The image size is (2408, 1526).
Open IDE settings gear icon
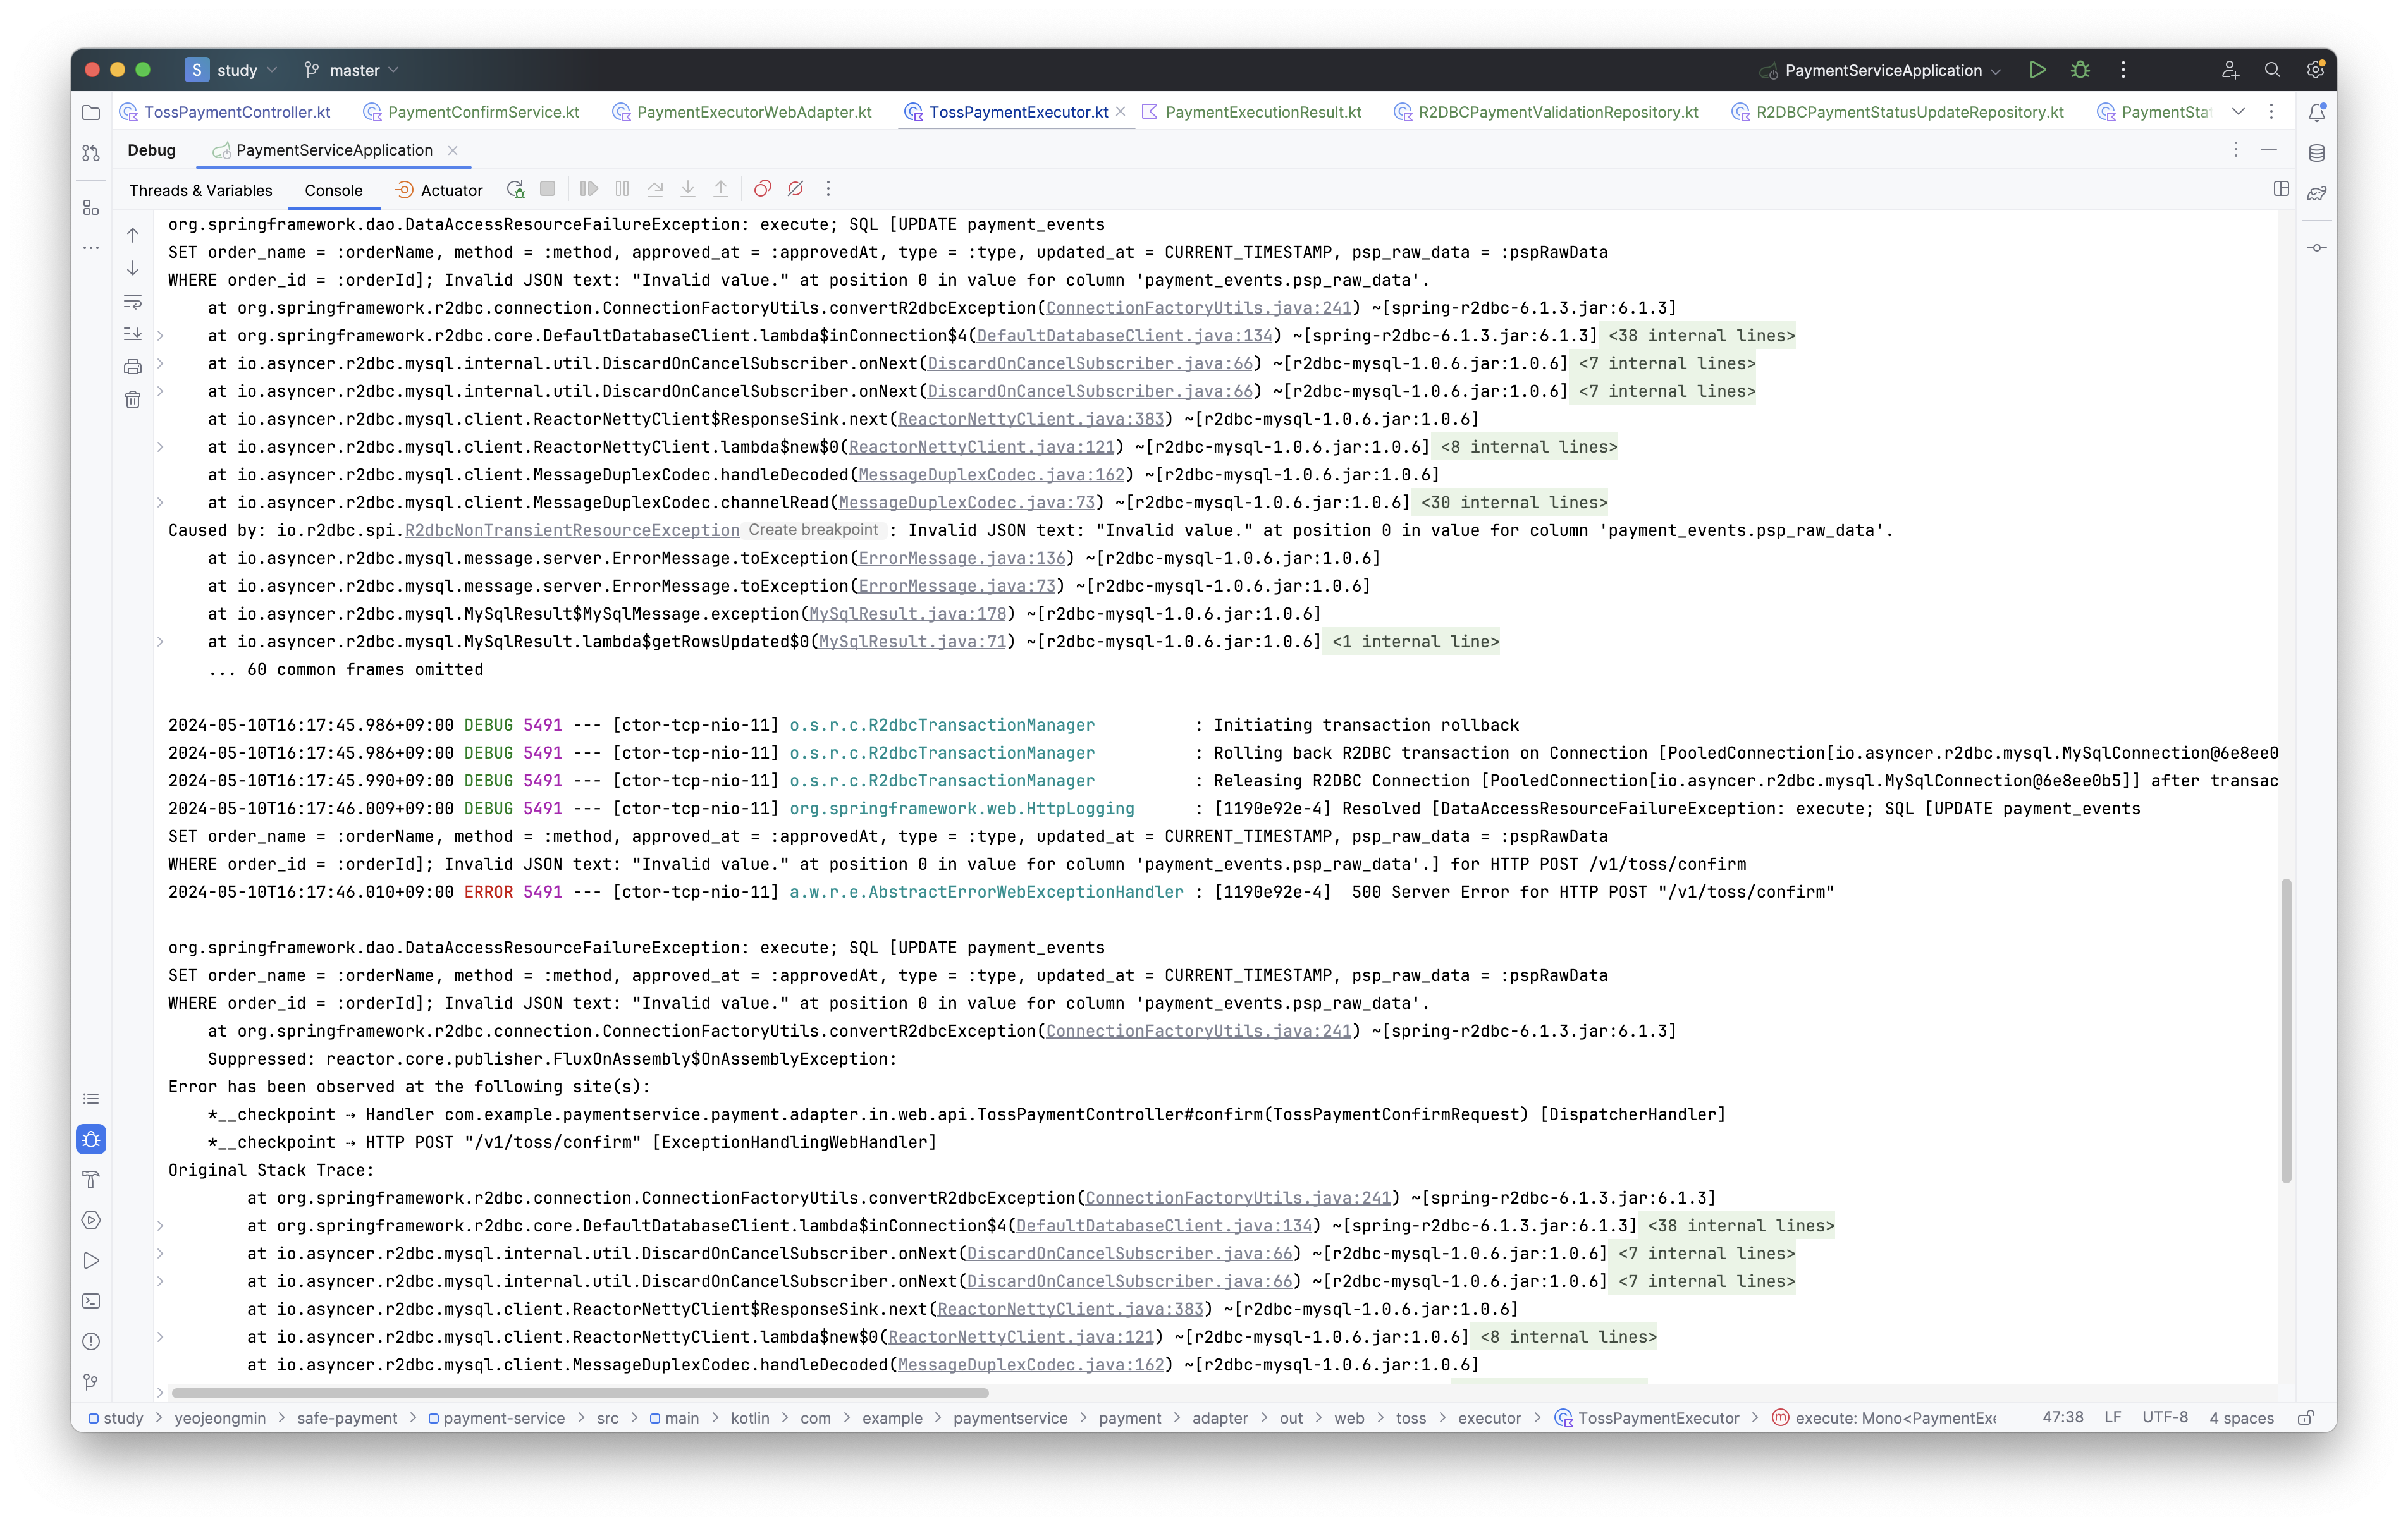click(2315, 70)
